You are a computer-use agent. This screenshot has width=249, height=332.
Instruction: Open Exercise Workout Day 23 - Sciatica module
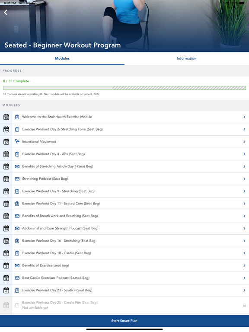(x=124, y=290)
